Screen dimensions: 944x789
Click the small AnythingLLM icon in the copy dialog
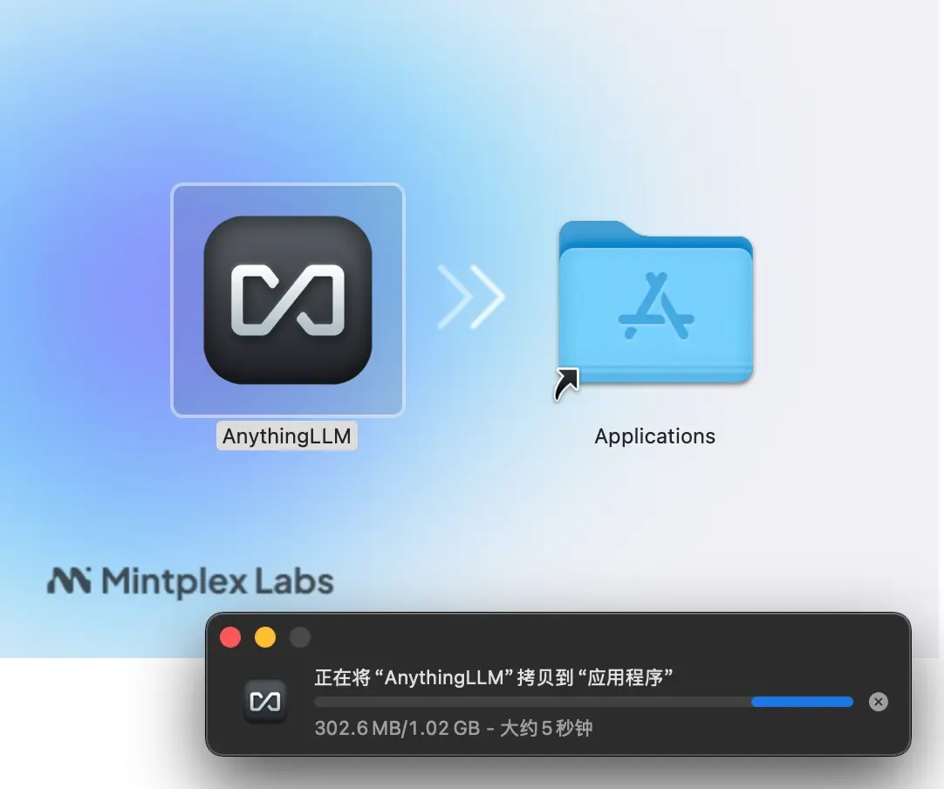tap(265, 702)
